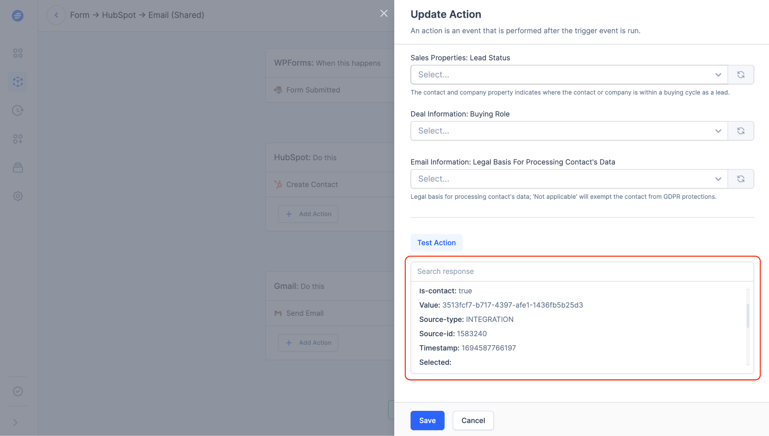Open the dashboard grid icon in sidebar
Viewport: 769px width, 436px height.
(x=18, y=53)
